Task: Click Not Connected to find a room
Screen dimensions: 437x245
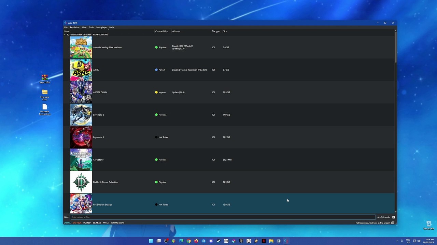Action: point(373,223)
